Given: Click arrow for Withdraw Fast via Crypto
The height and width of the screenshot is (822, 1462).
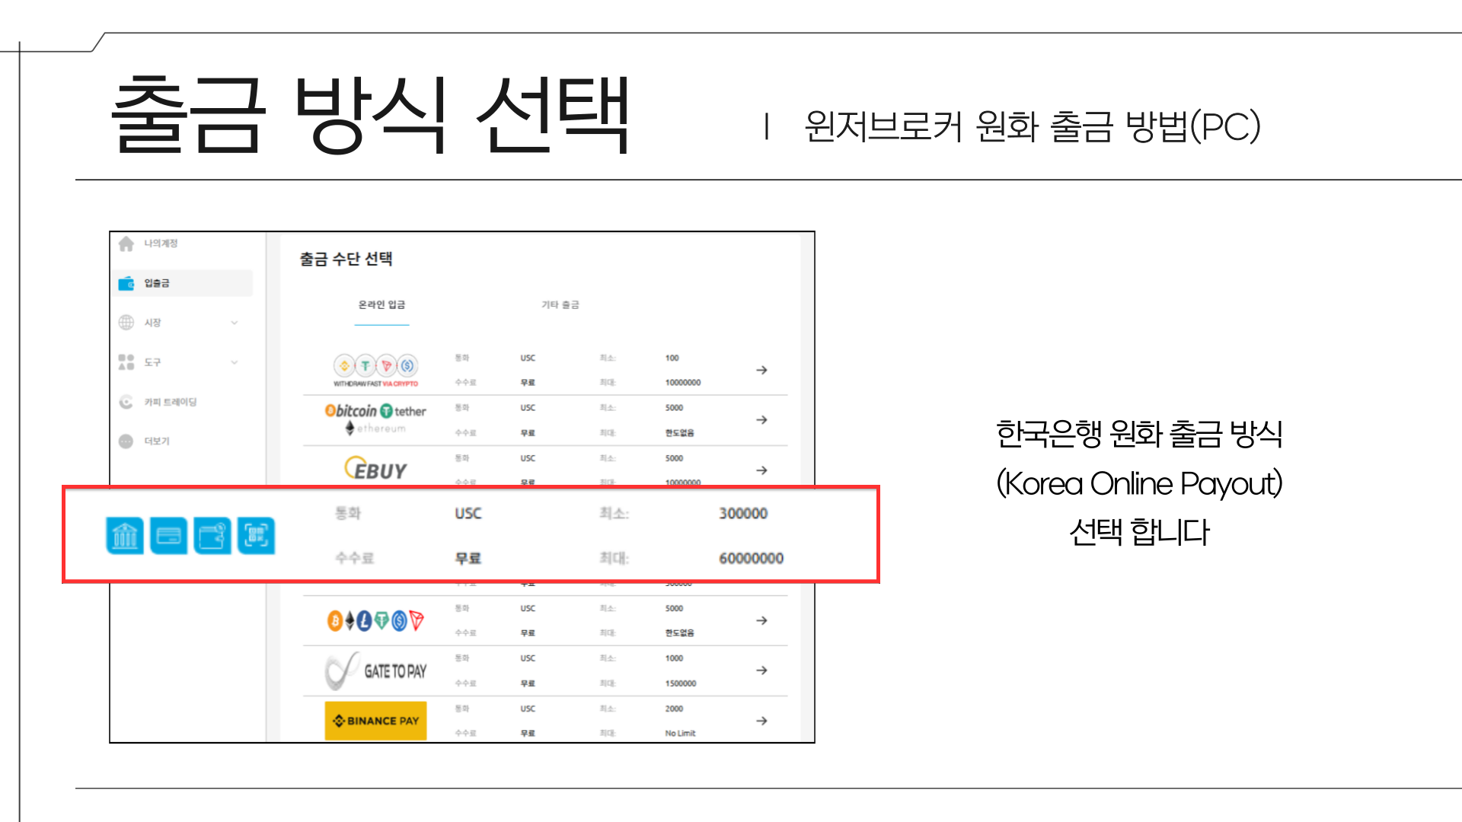Looking at the screenshot, I should point(761,370).
